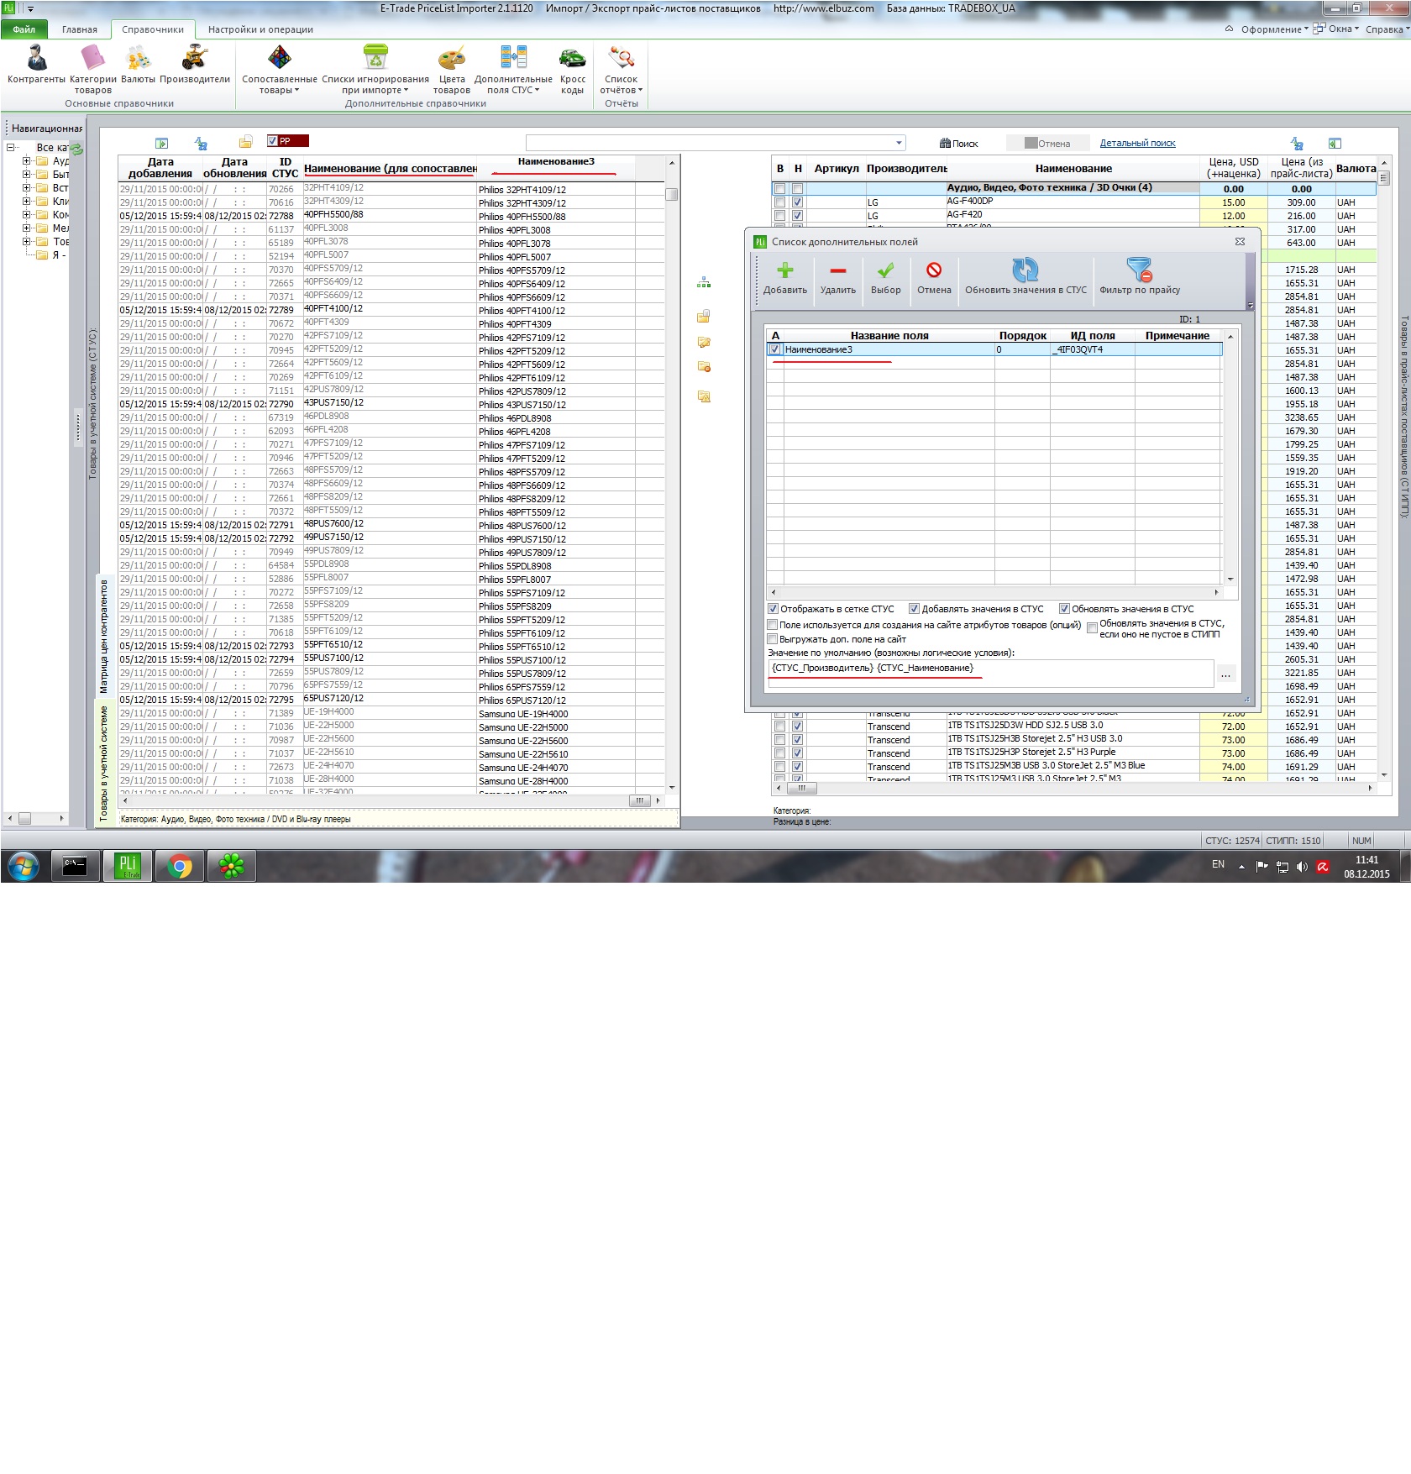Open the search combo box dropdown arrow

point(899,143)
